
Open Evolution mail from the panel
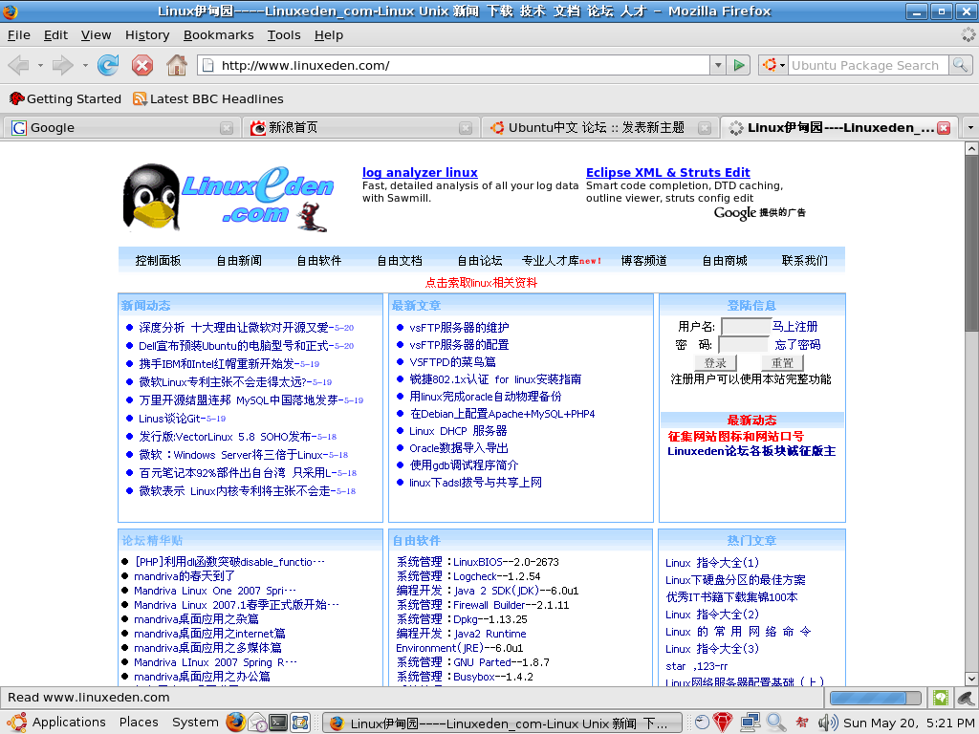(257, 723)
